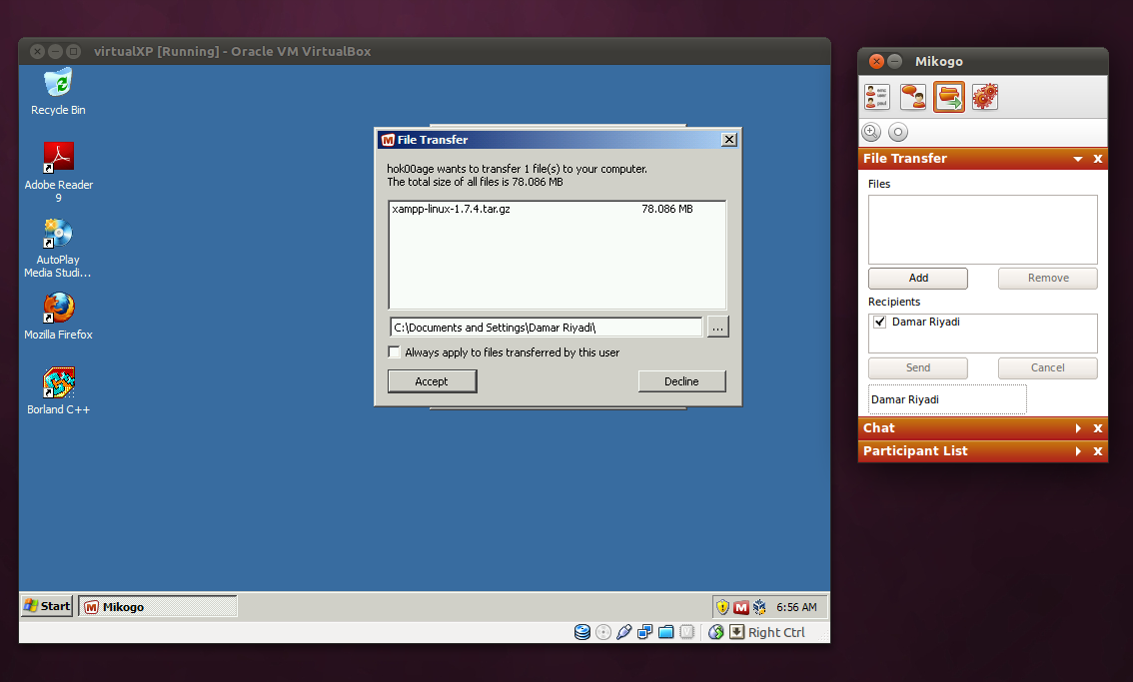The height and width of the screenshot is (682, 1133).
Task: Open the Participant List icon in Mikogo toolbar
Action: click(877, 96)
